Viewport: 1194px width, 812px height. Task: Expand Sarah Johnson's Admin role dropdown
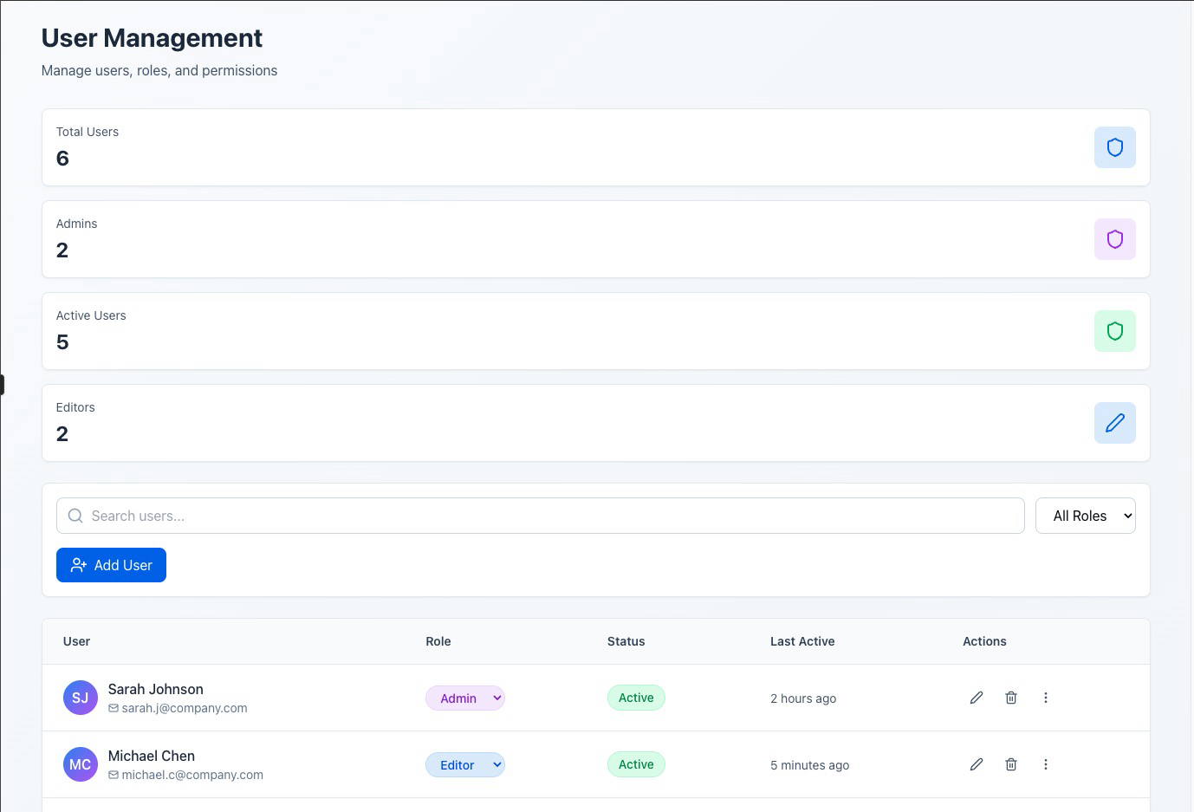465,698
